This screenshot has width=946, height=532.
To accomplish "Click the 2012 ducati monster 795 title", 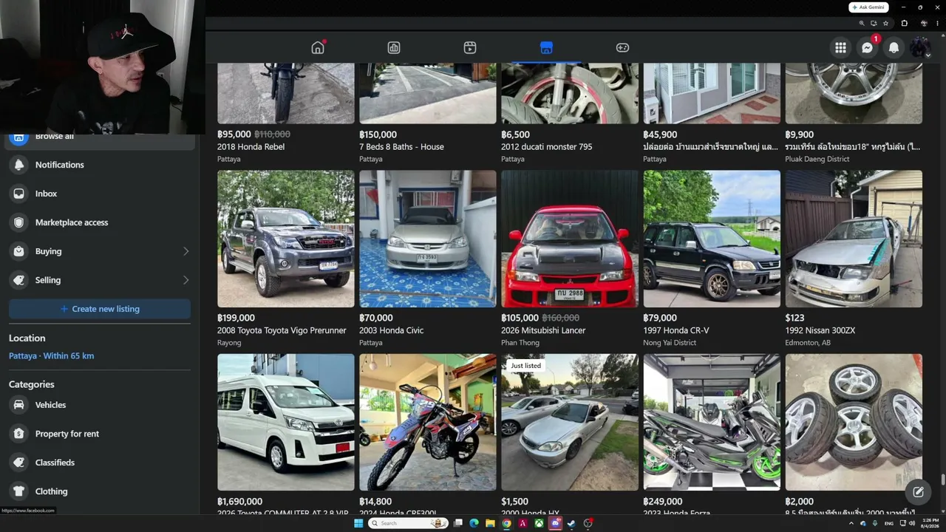I will 546,147.
